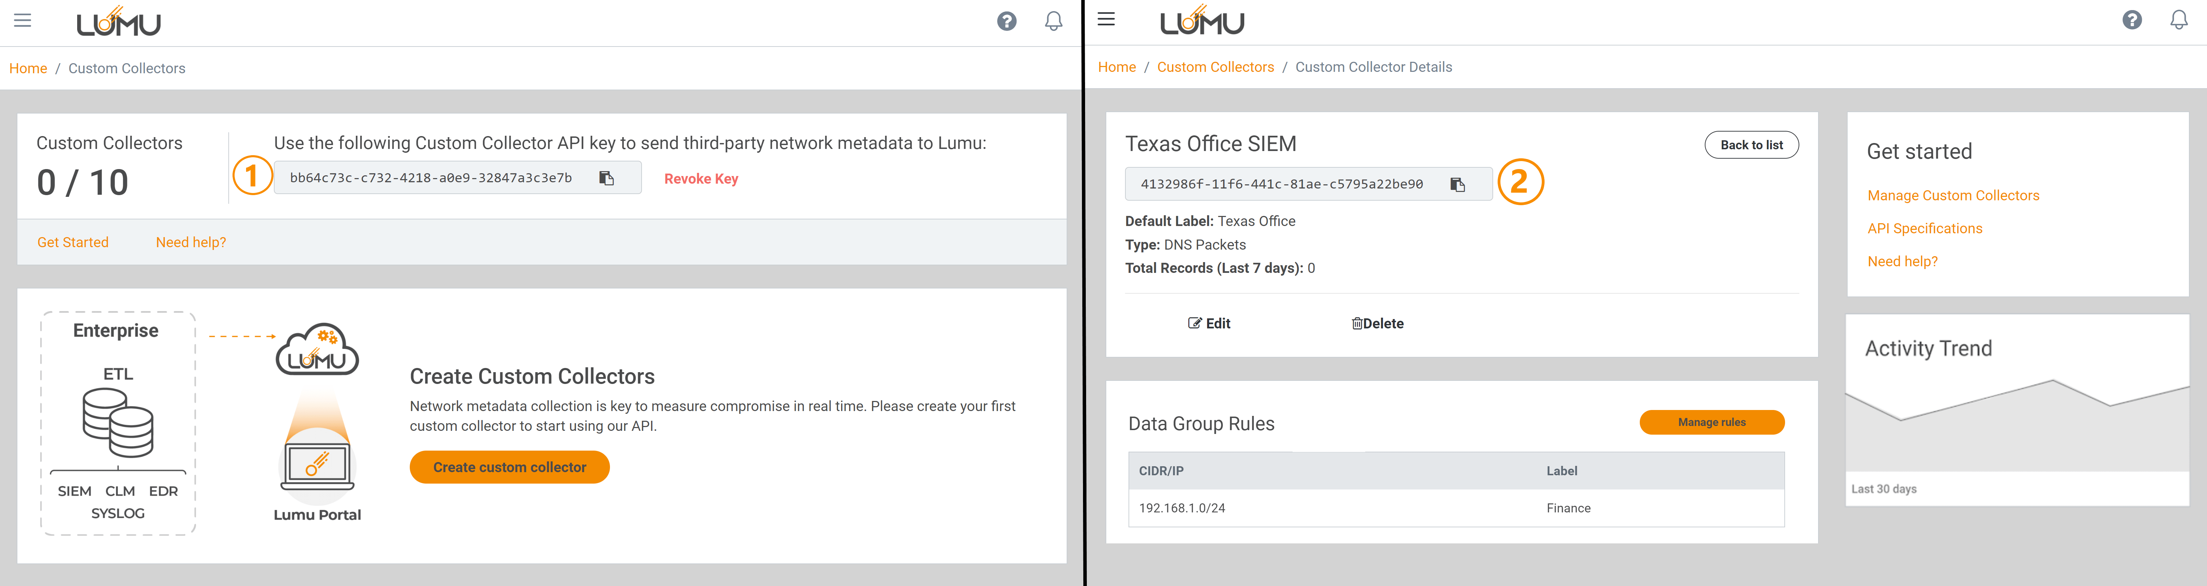Viewport: 2207px width, 586px height.
Task: Open the API Specifications page
Action: [x=1924, y=227]
